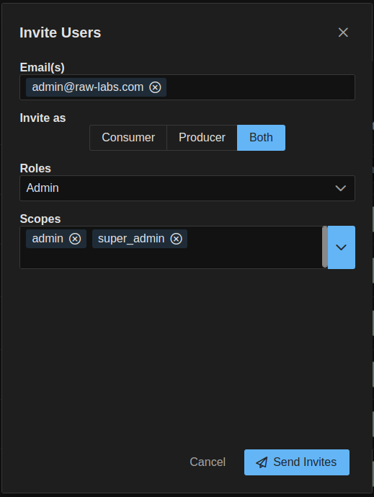This screenshot has height=497, width=374.
Task: Remove the super_admin scope tag
Action: pyautogui.click(x=176, y=239)
